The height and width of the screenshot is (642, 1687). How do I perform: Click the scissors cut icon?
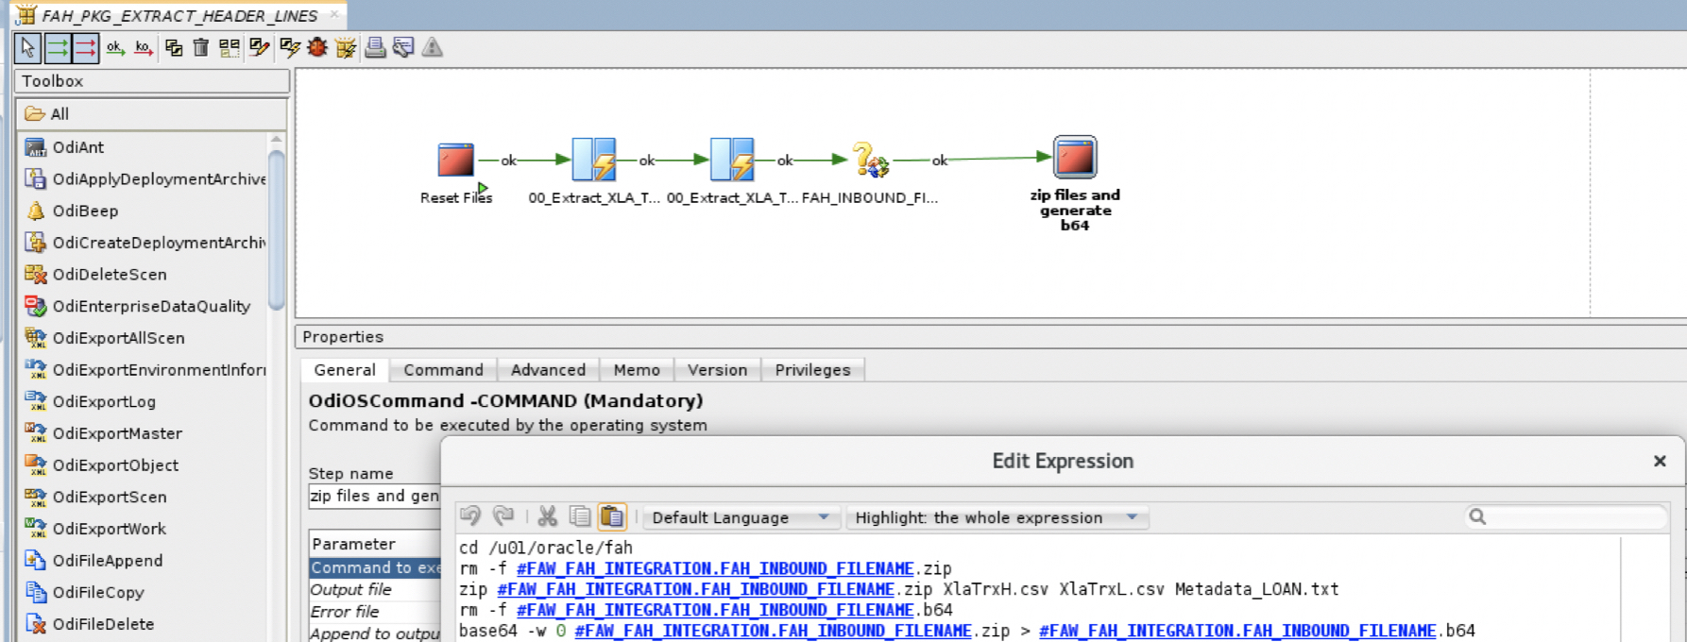click(548, 516)
